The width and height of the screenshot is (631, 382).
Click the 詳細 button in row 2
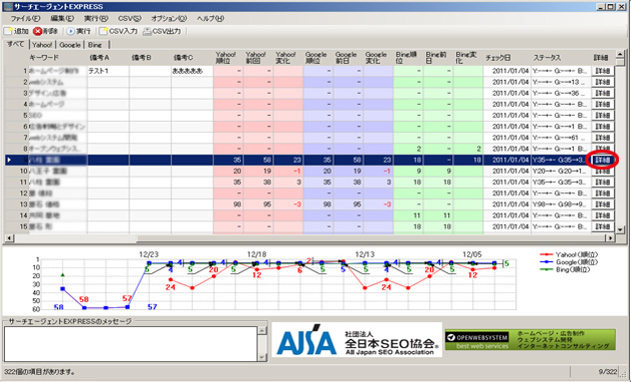[x=602, y=82]
